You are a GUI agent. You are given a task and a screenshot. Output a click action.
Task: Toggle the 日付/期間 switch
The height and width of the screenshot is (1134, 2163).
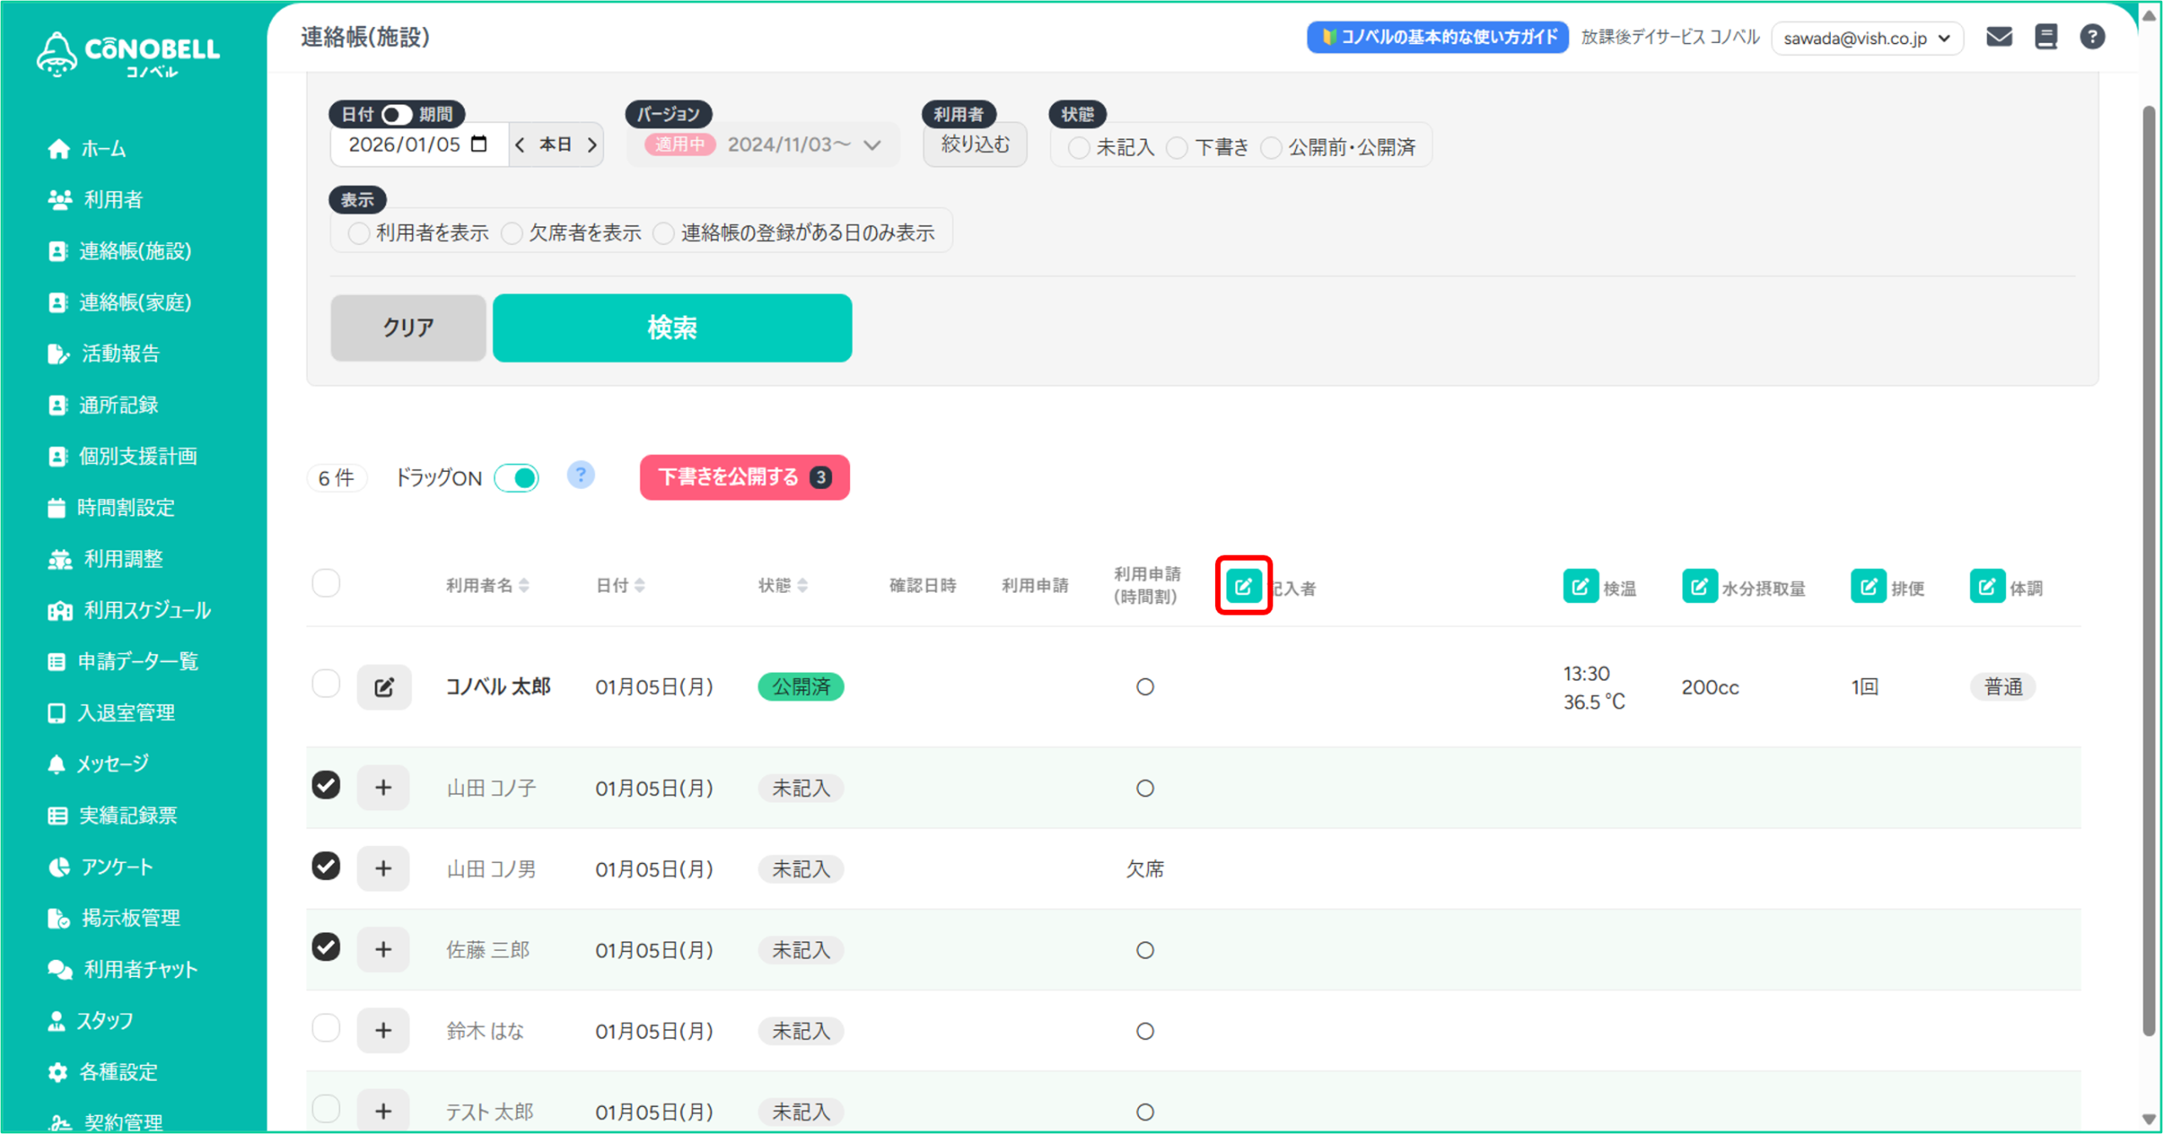coord(396,114)
